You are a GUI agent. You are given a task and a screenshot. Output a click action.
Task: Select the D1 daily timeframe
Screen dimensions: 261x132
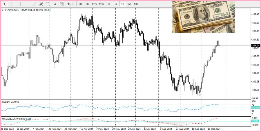point(122,4)
